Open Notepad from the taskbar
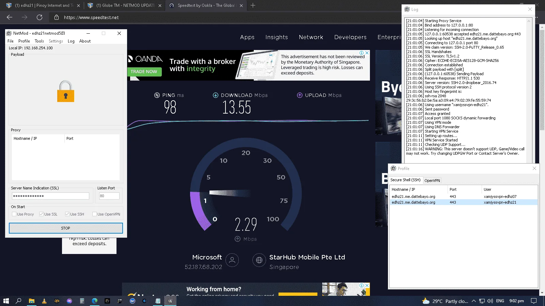This screenshot has height=306, width=545. pyautogui.click(x=158, y=301)
